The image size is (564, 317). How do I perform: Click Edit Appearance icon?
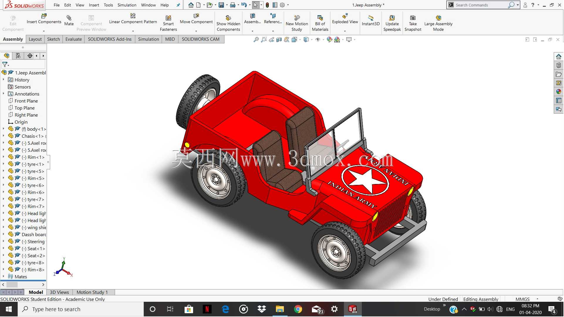tap(330, 40)
